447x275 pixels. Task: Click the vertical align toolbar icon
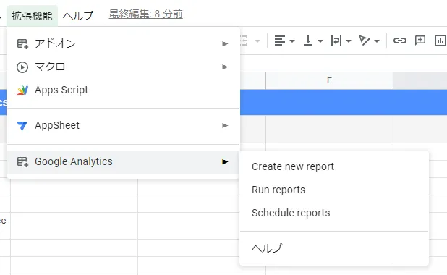(308, 41)
